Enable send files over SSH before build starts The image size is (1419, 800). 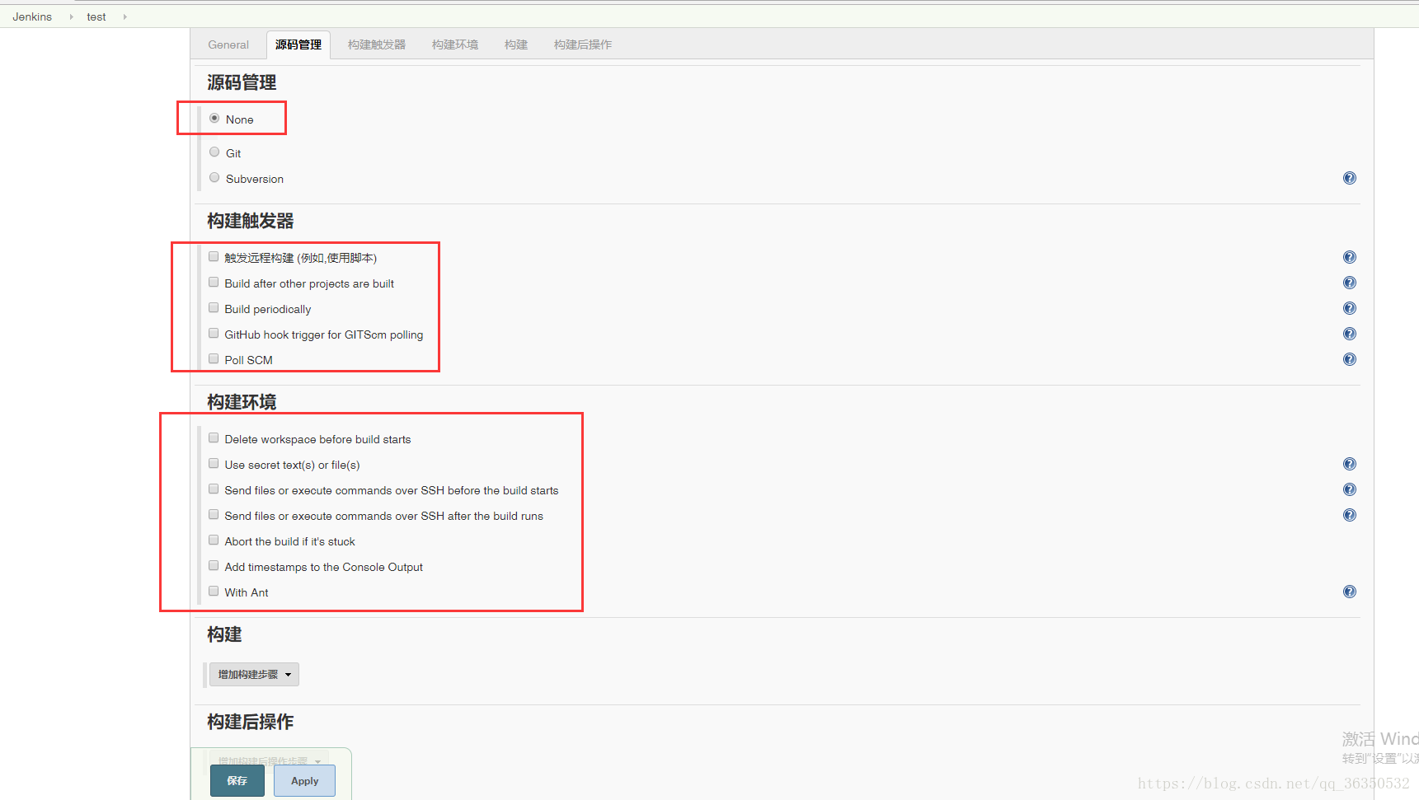click(x=214, y=489)
